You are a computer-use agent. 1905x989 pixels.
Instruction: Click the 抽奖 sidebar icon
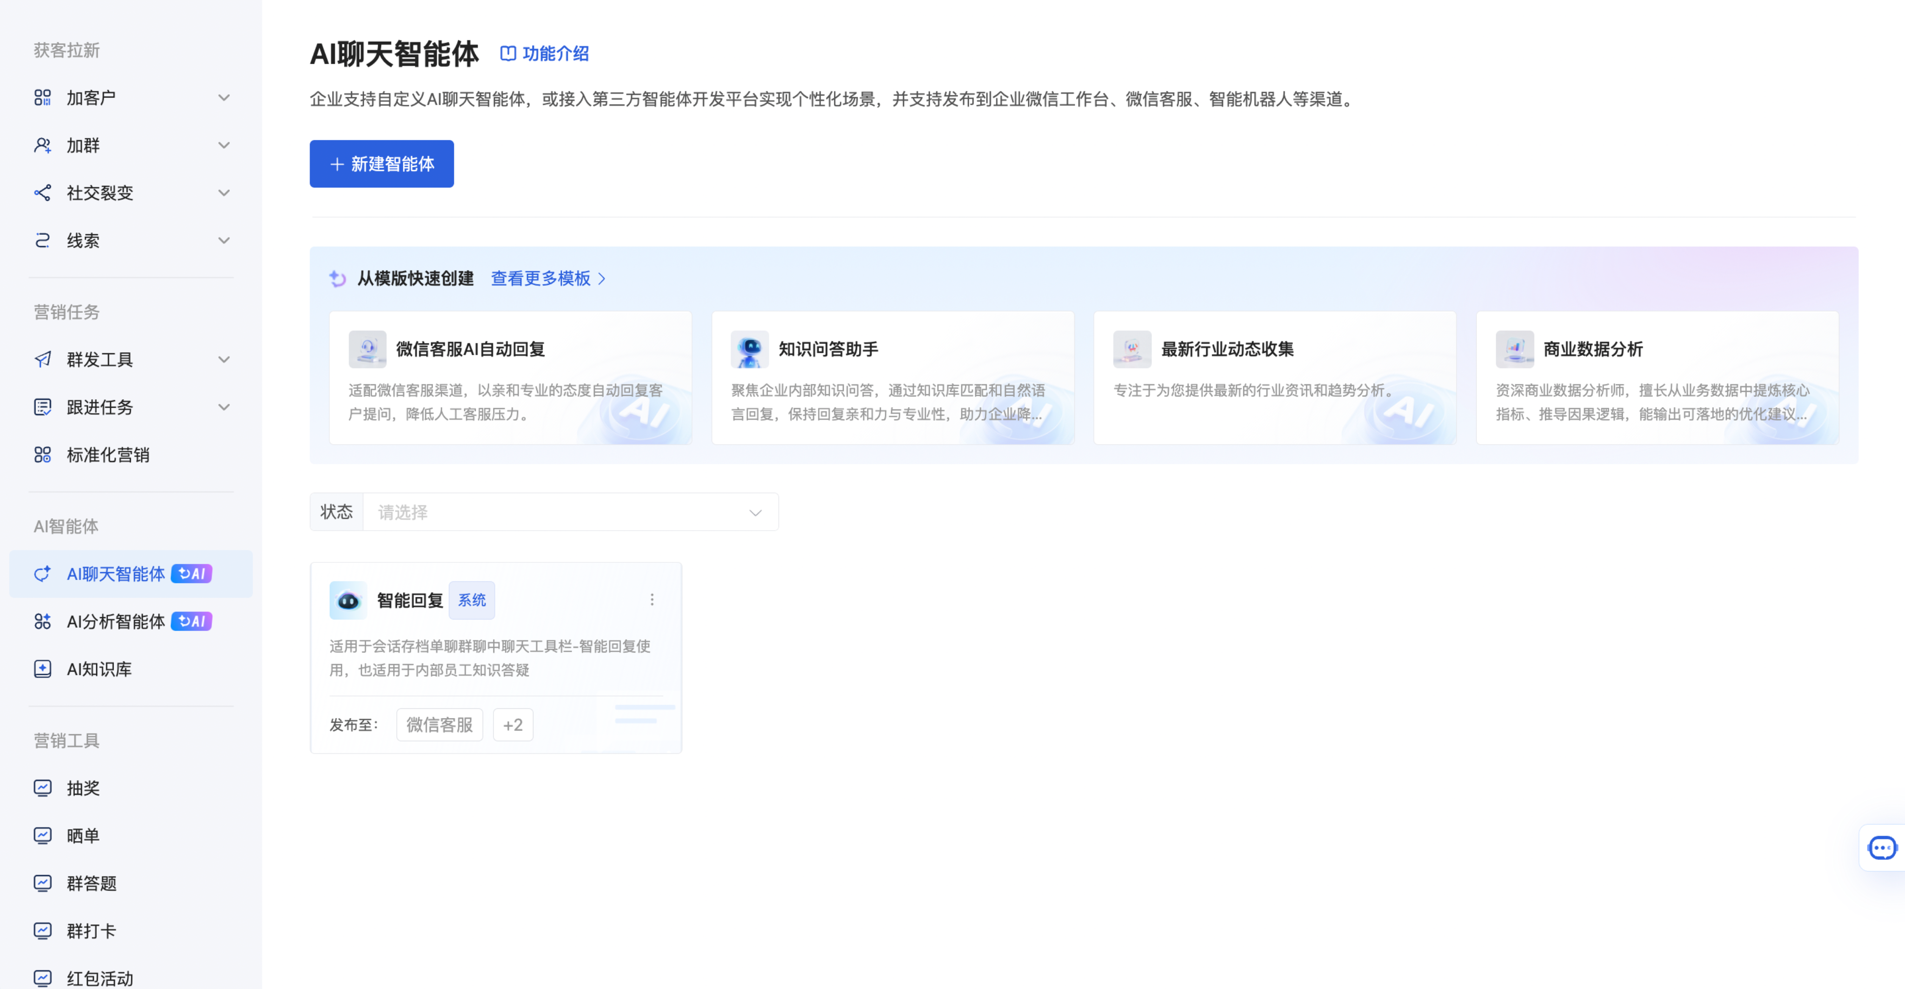[x=43, y=789]
